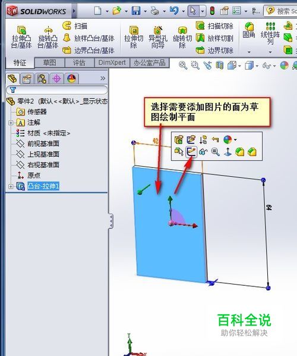Open the Options icon in top toolbar
Image resolution: width=297 pixels, height=356 pixels.
pos(237,11)
